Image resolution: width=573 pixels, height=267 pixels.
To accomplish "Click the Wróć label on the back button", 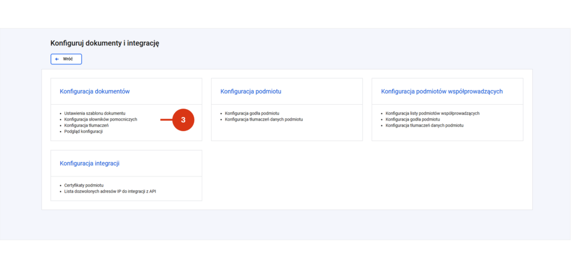I will [x=67, y=59].
